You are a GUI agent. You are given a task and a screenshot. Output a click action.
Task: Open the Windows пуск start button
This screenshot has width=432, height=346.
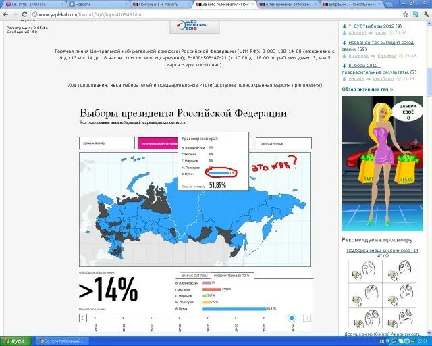pyautogui.click(x=15, y=341)
